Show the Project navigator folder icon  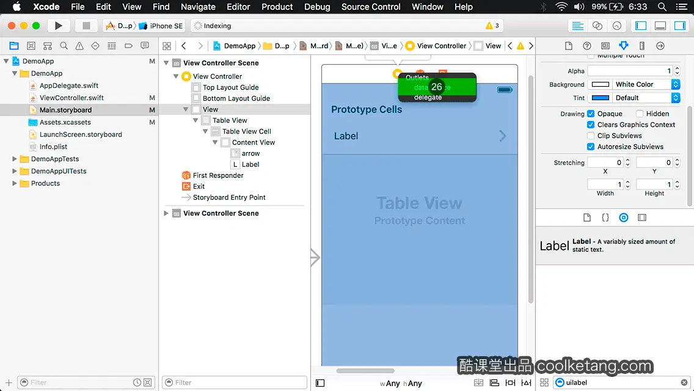tap(14, 46)
